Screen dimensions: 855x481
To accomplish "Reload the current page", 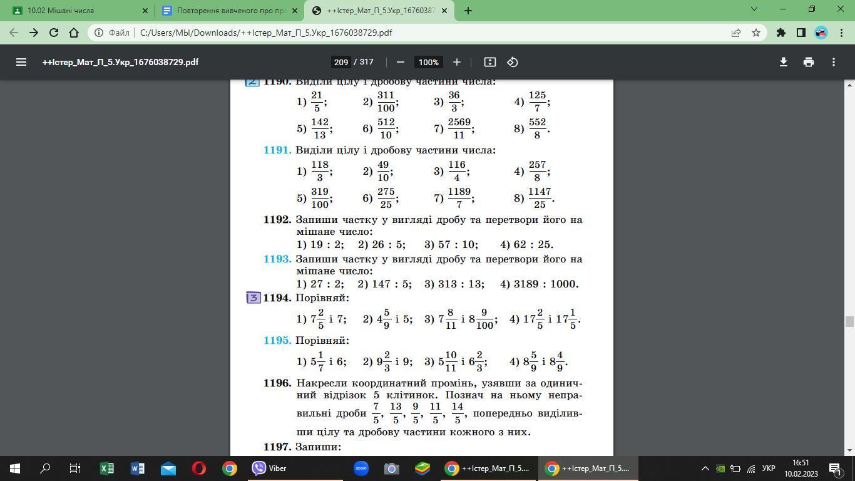I will (x=54, y=33).
